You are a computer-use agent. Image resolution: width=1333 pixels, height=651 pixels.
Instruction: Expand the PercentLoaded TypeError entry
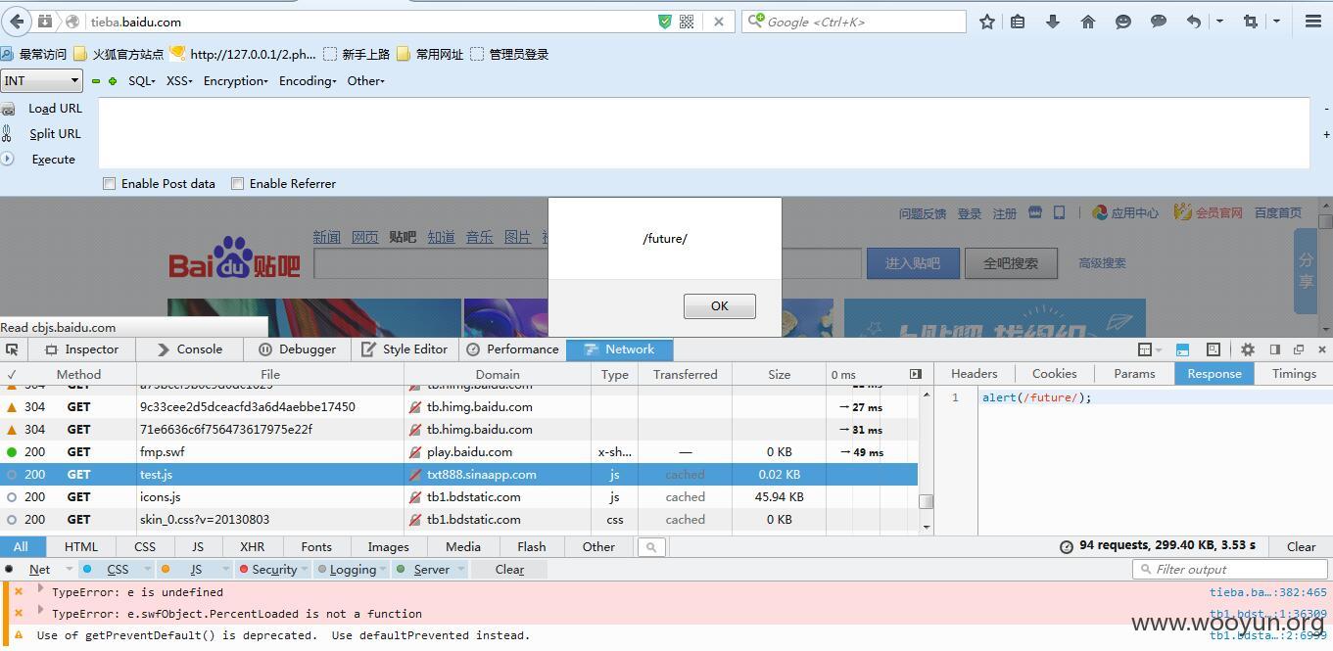coord(40,610)
